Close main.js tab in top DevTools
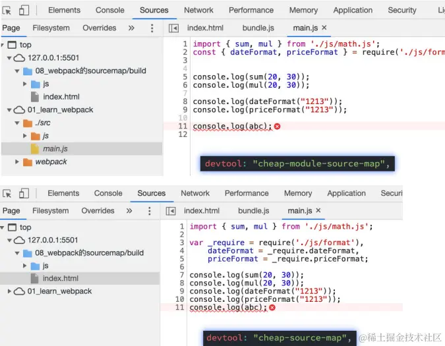This screenshot has width=445, height=346. pos(324,28)
